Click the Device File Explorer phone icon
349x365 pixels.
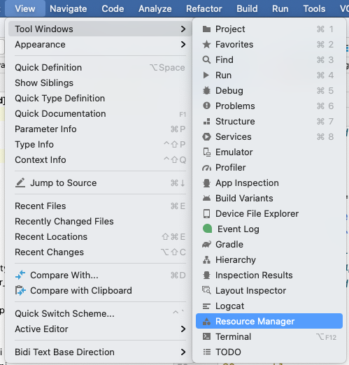click(x=206, y=213)
